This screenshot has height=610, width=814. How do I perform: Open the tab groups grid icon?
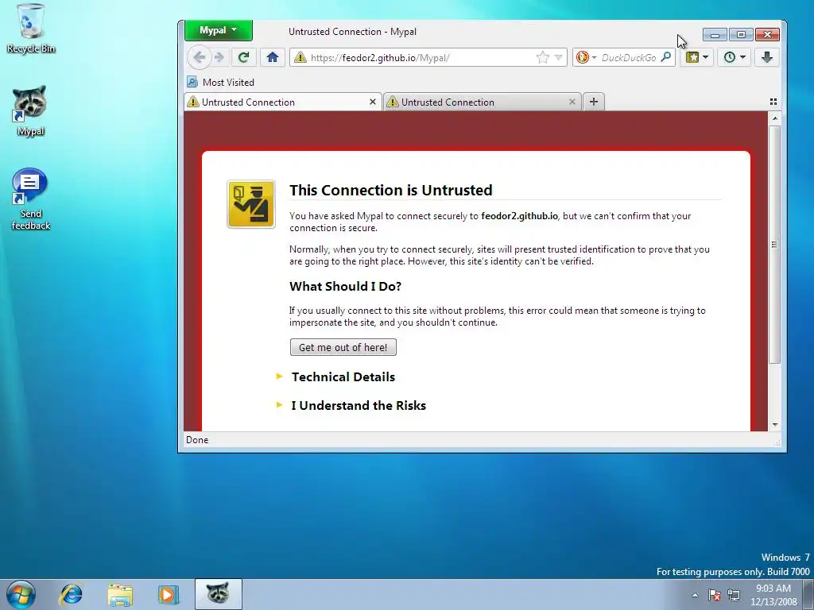coord(773,102)
